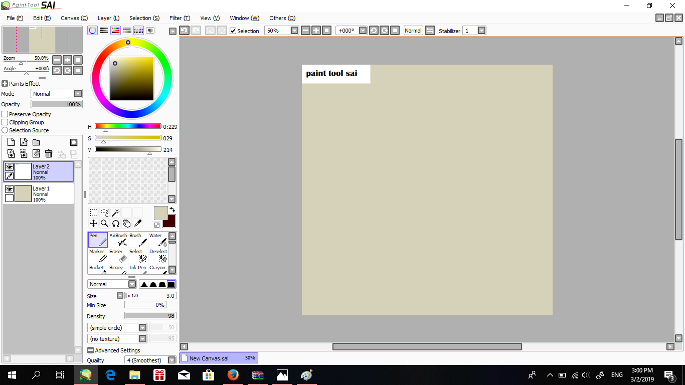685x385 pixels.
Task: Open the layer Mode dropdown
Action: [78, 94]
